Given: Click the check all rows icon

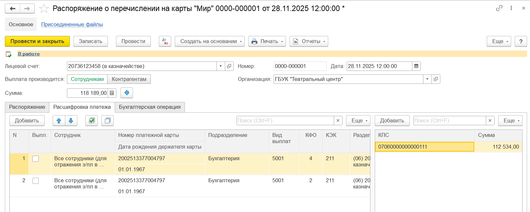Looking at the screenshot, I should tap(92, 121).
